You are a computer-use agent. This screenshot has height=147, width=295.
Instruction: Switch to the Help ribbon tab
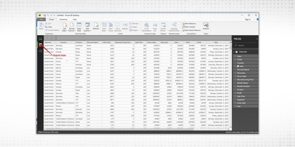pyautogui.click(x=75, y=19)
